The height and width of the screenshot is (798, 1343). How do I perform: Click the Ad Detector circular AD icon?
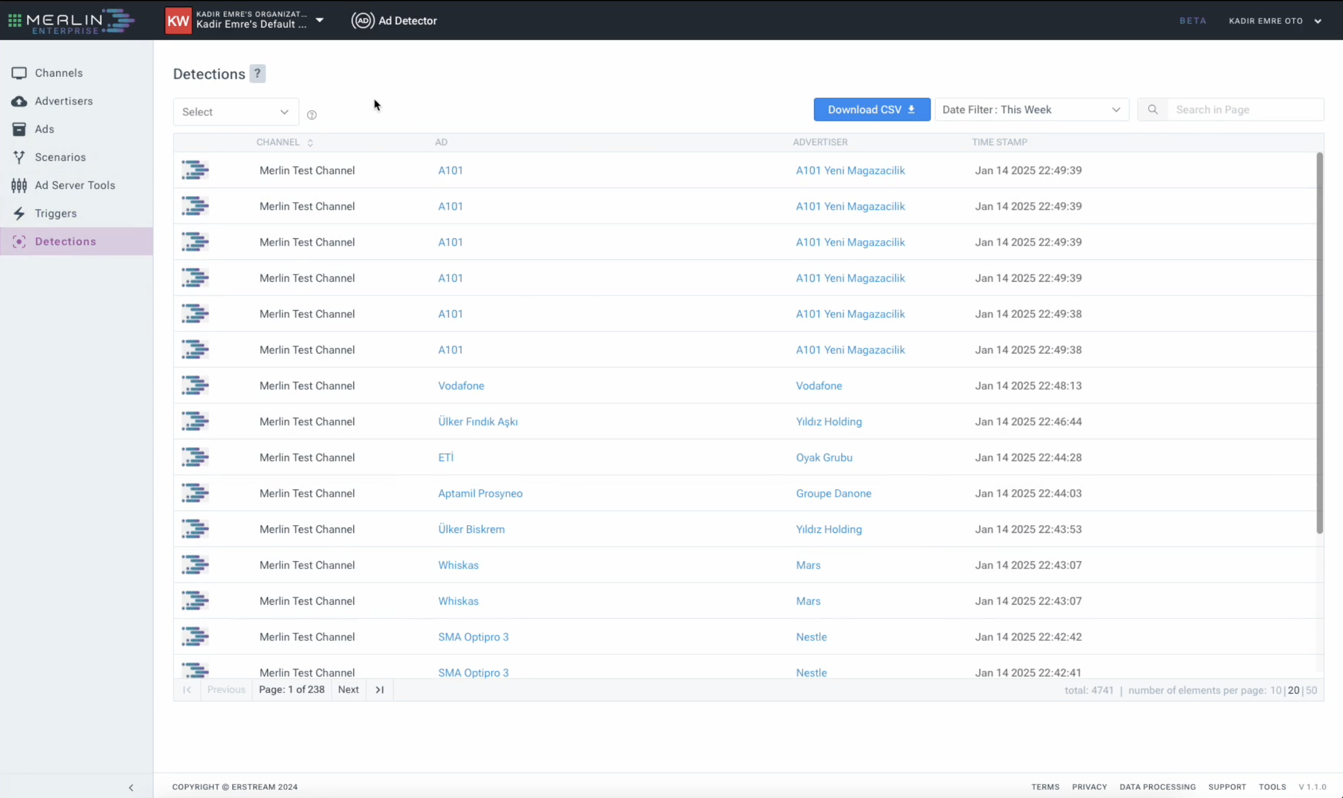click(x=363, y=21)
